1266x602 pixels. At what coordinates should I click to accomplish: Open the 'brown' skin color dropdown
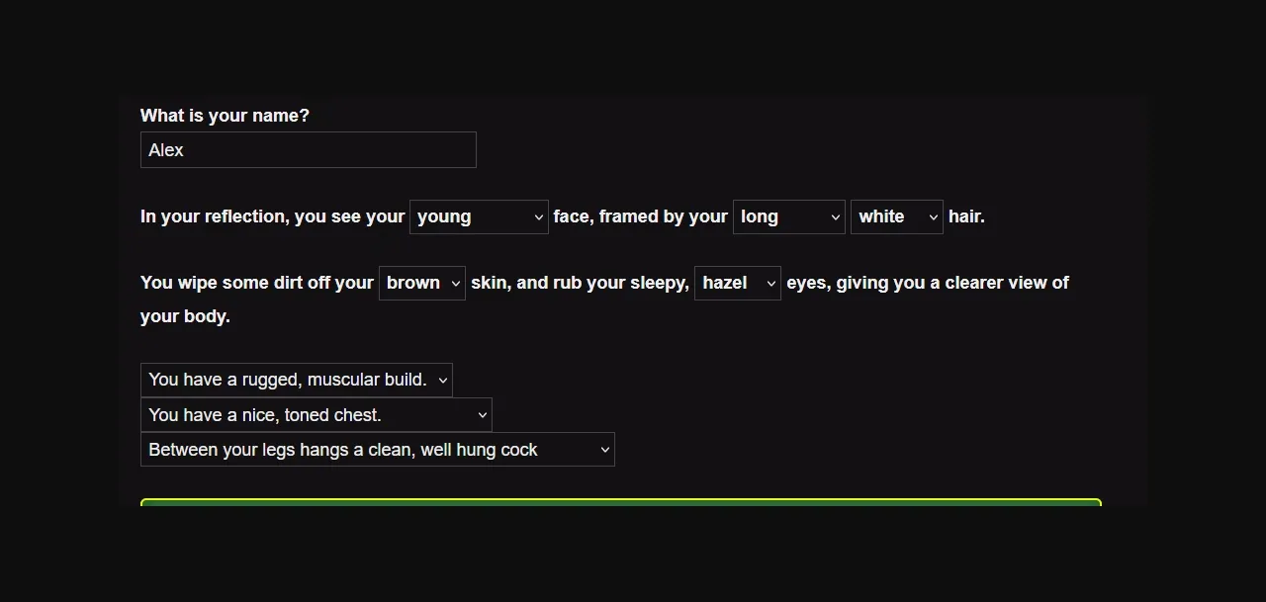[x=420, y=284]
